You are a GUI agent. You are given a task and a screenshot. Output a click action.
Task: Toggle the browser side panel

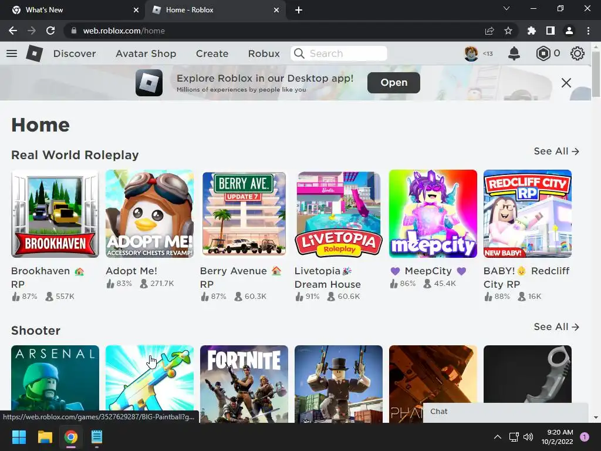551,31
